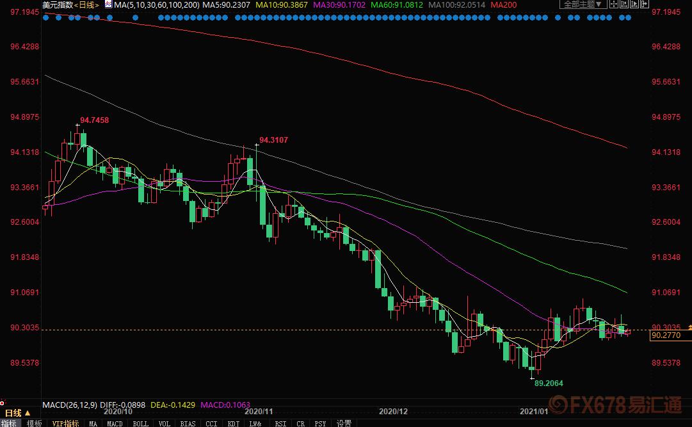This screenshot has width=692, height=427.
Task: Open the 全部主题 theme dropdown
Action: point(583,4)
